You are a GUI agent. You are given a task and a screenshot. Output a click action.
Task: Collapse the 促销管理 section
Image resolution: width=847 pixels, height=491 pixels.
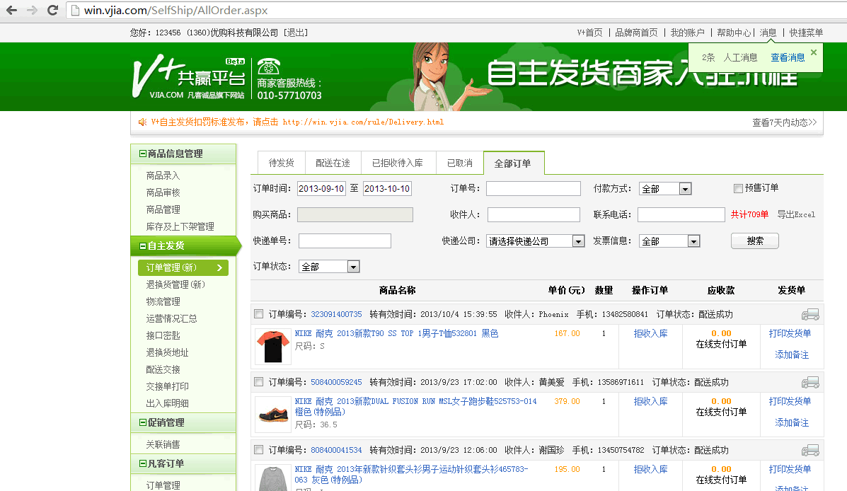click(143, 422)
